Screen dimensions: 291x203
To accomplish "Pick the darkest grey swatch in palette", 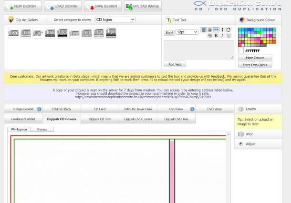I will pos(265,45).
